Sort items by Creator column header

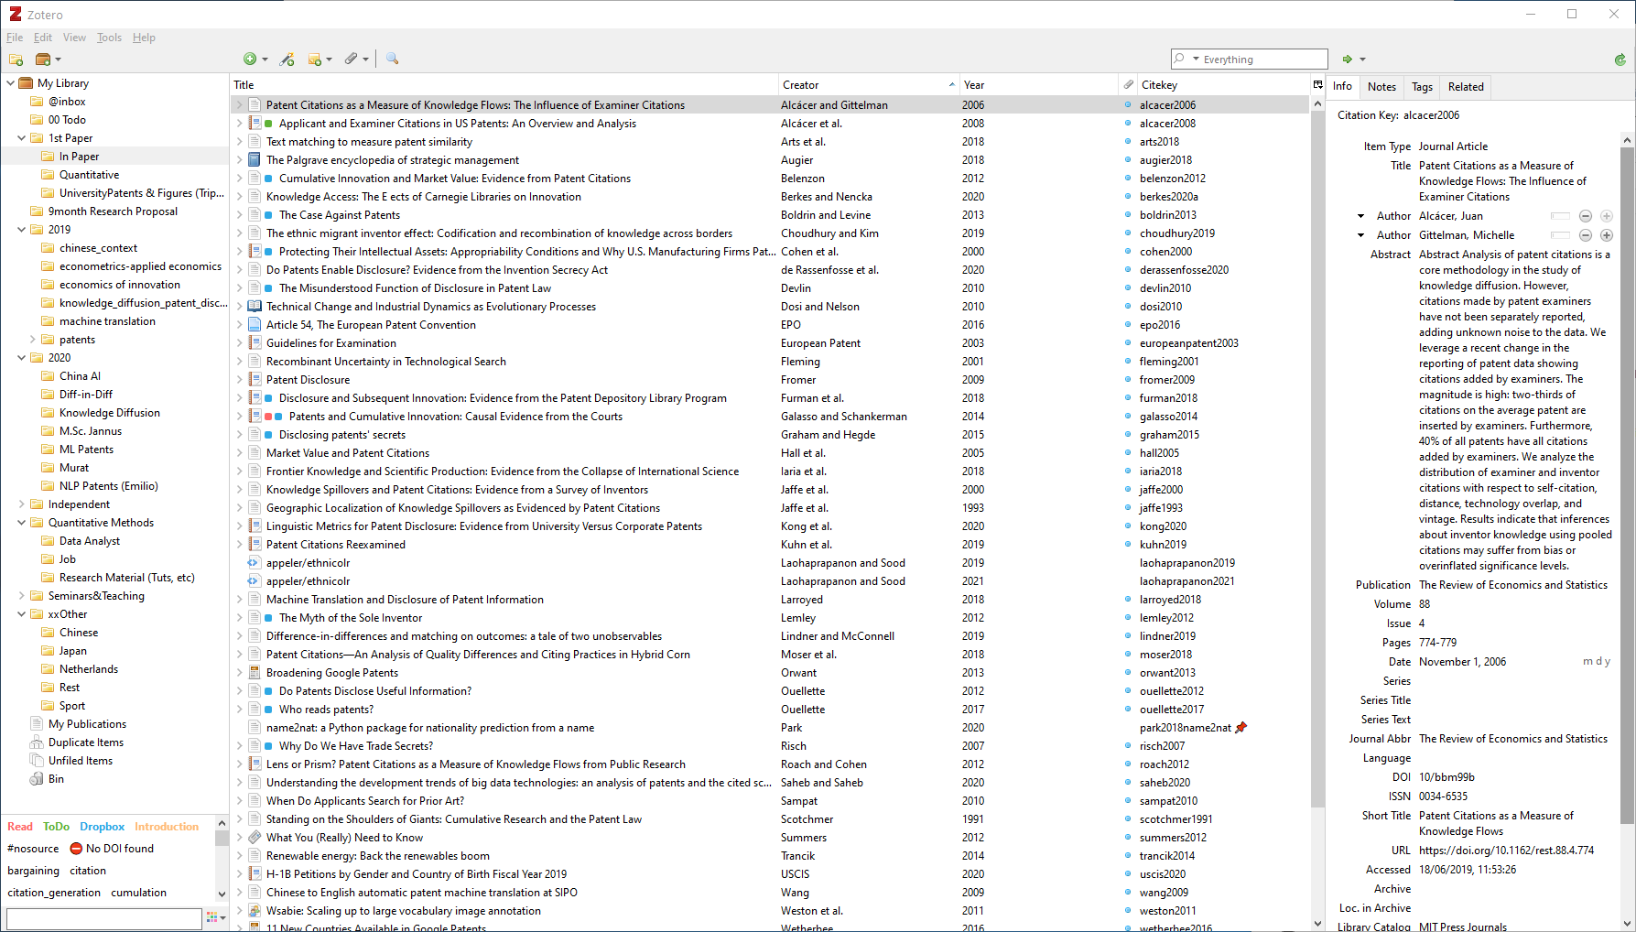868,84
